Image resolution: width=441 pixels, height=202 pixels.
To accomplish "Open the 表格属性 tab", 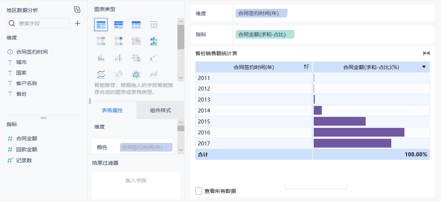I will [x=112, y=110].
